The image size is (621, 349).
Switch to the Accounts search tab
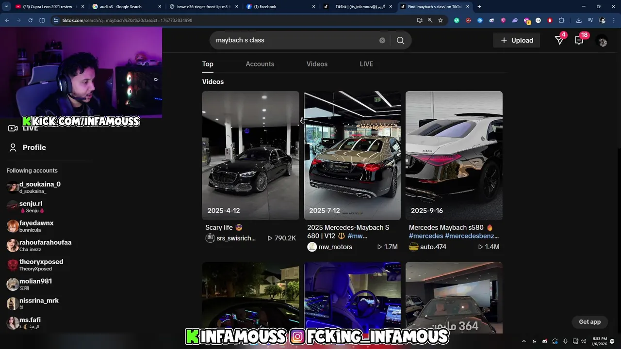(x=260, y=64)
